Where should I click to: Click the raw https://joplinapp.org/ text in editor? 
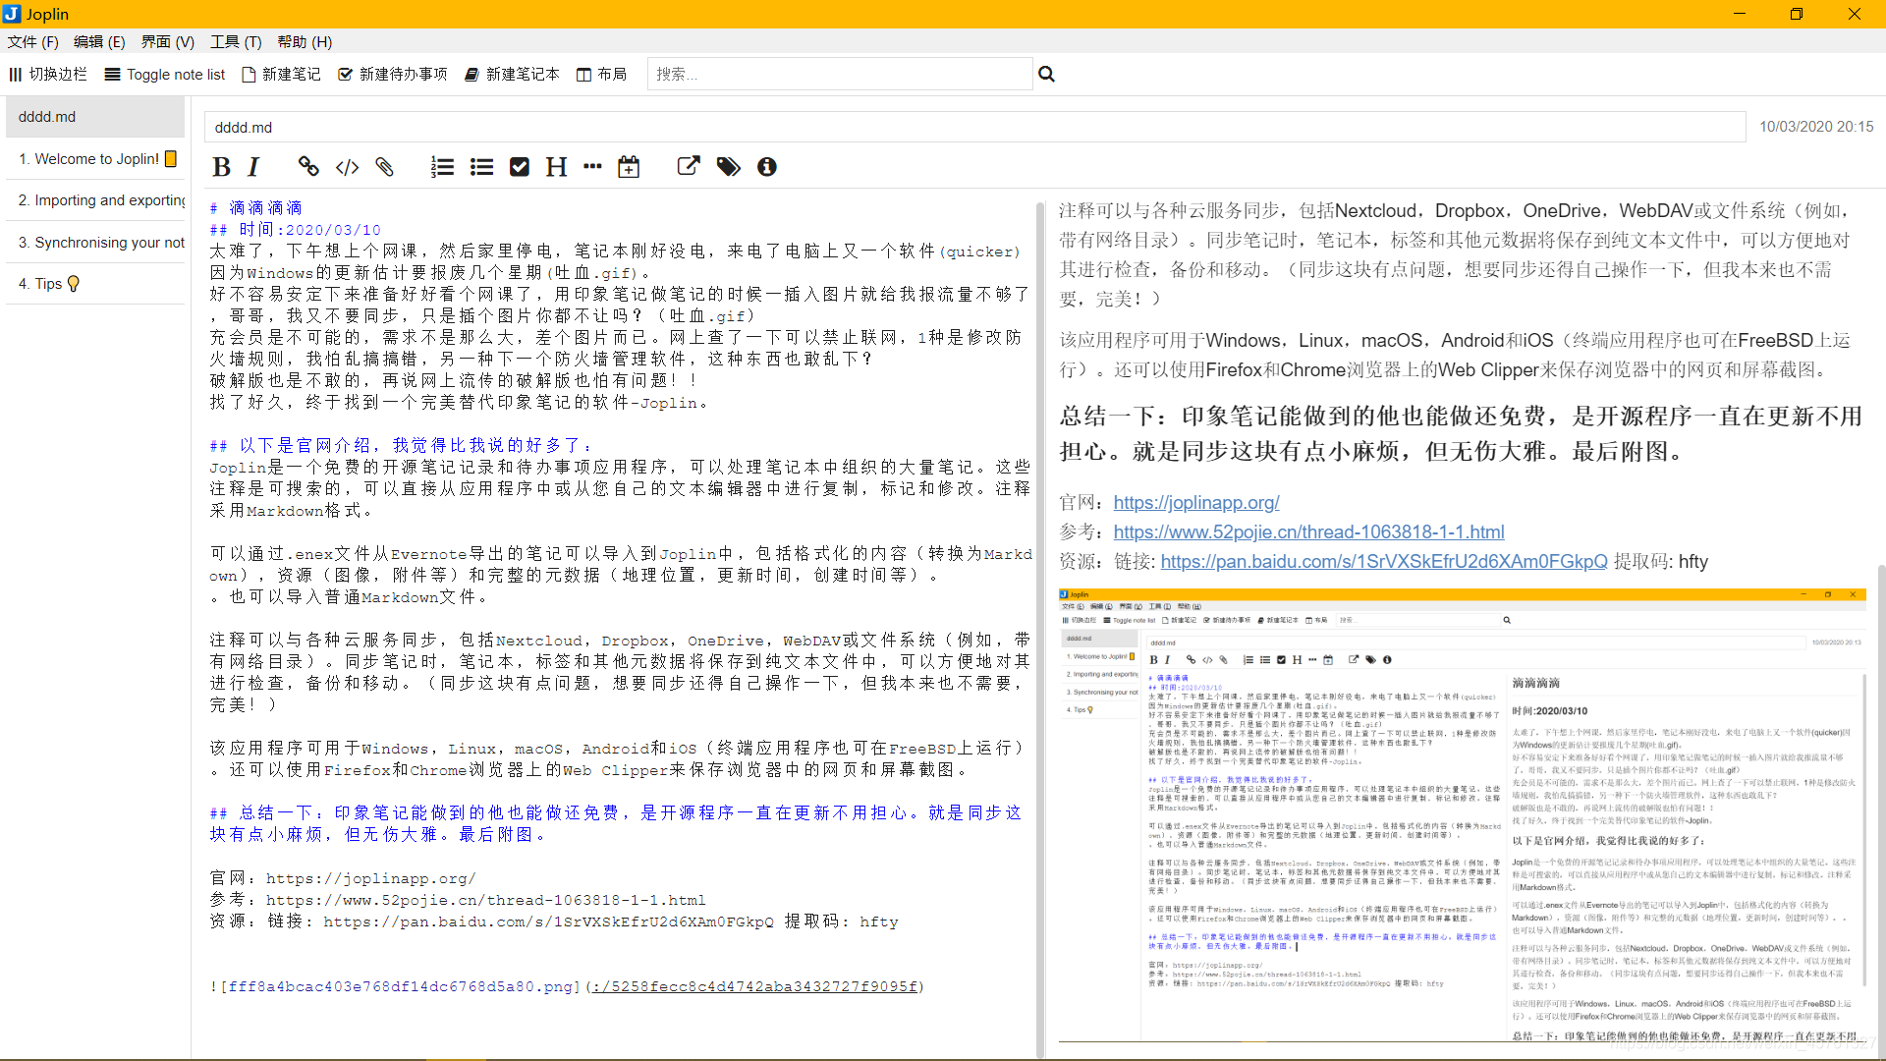(370, 878)
